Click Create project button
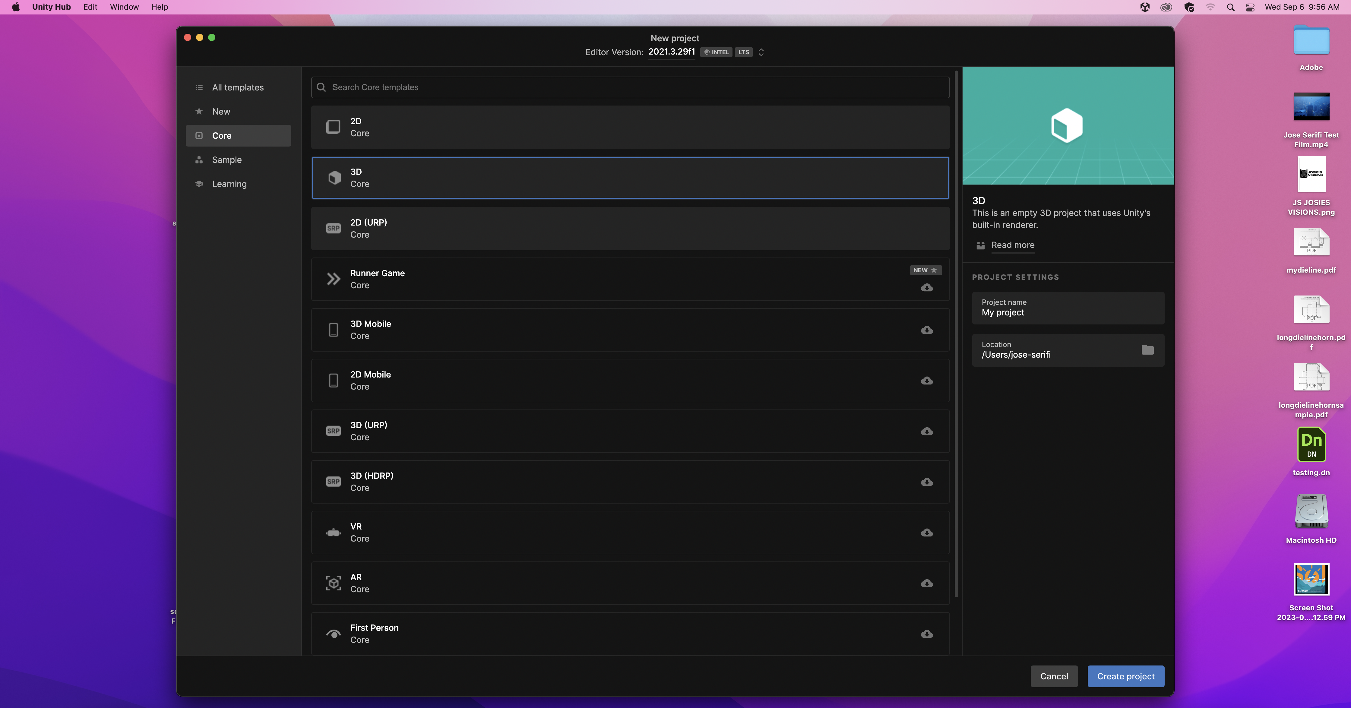Viewport: 1351px width, 708px height. pos(1125,677)
